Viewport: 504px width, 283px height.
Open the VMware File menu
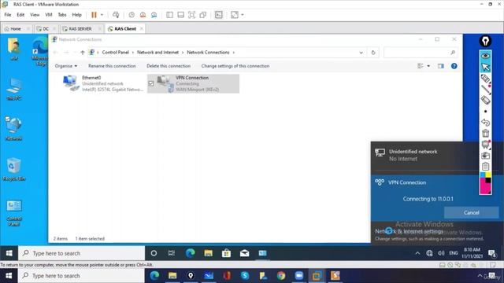tap(8, 15)
